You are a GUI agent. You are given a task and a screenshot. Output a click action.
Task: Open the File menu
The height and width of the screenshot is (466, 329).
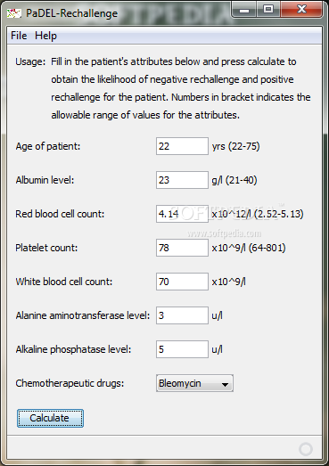(19, 36)
